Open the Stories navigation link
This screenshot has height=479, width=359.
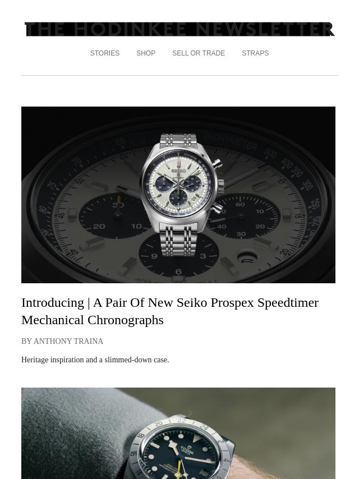click(105, 53)
